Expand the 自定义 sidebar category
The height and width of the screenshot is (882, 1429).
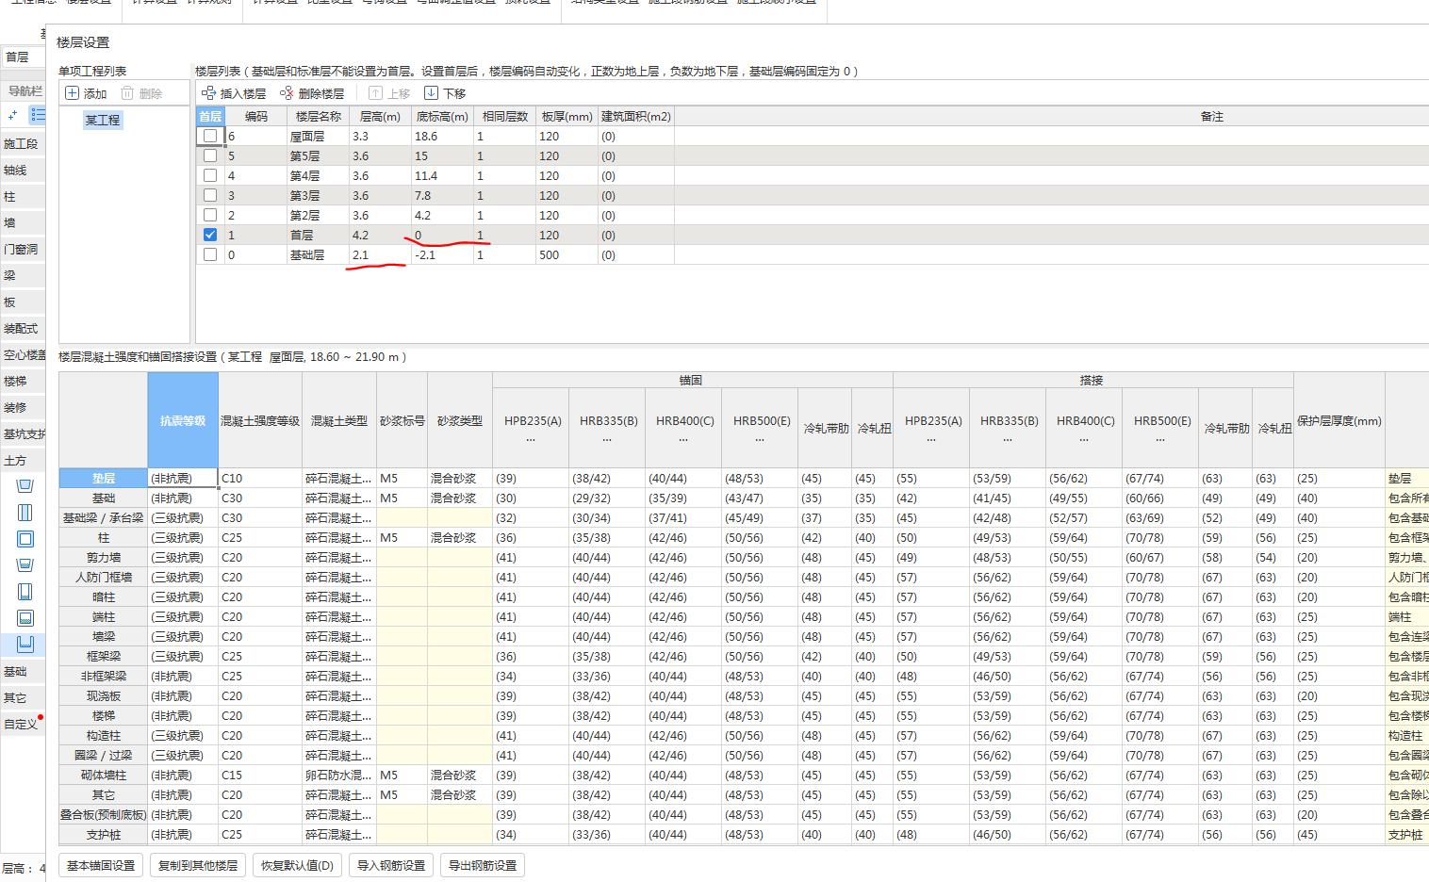23,725
